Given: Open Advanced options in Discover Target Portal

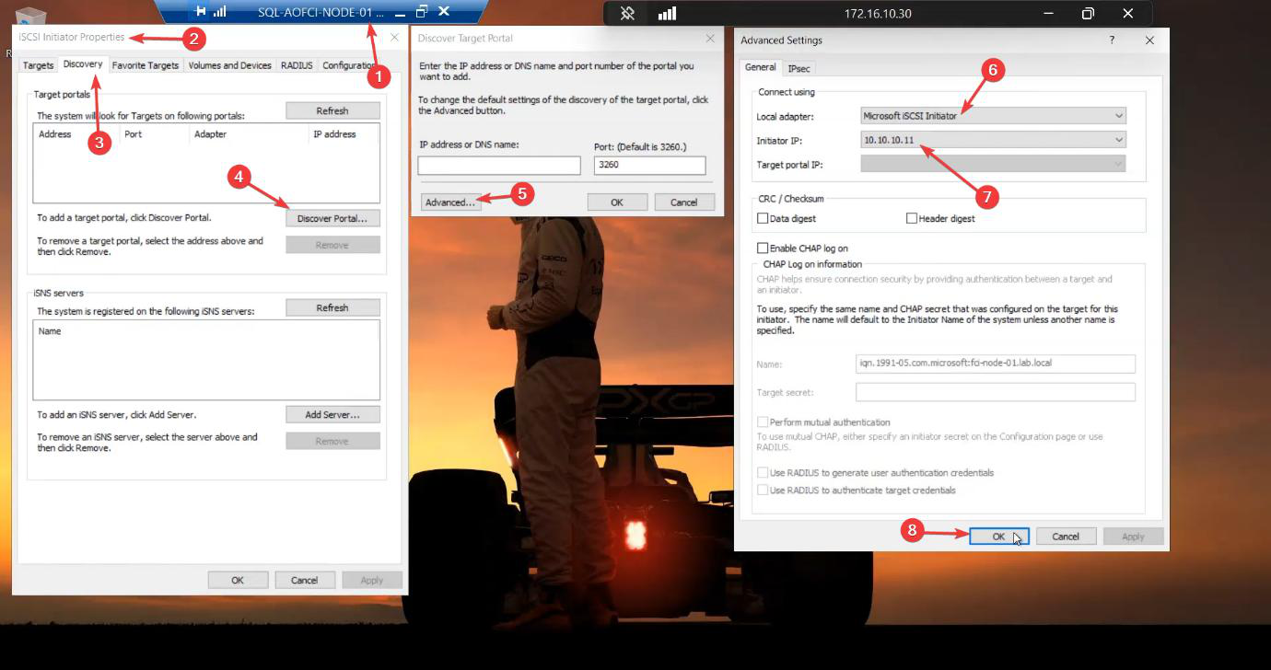Looking at the screenshot, I should tap(450, 202).
